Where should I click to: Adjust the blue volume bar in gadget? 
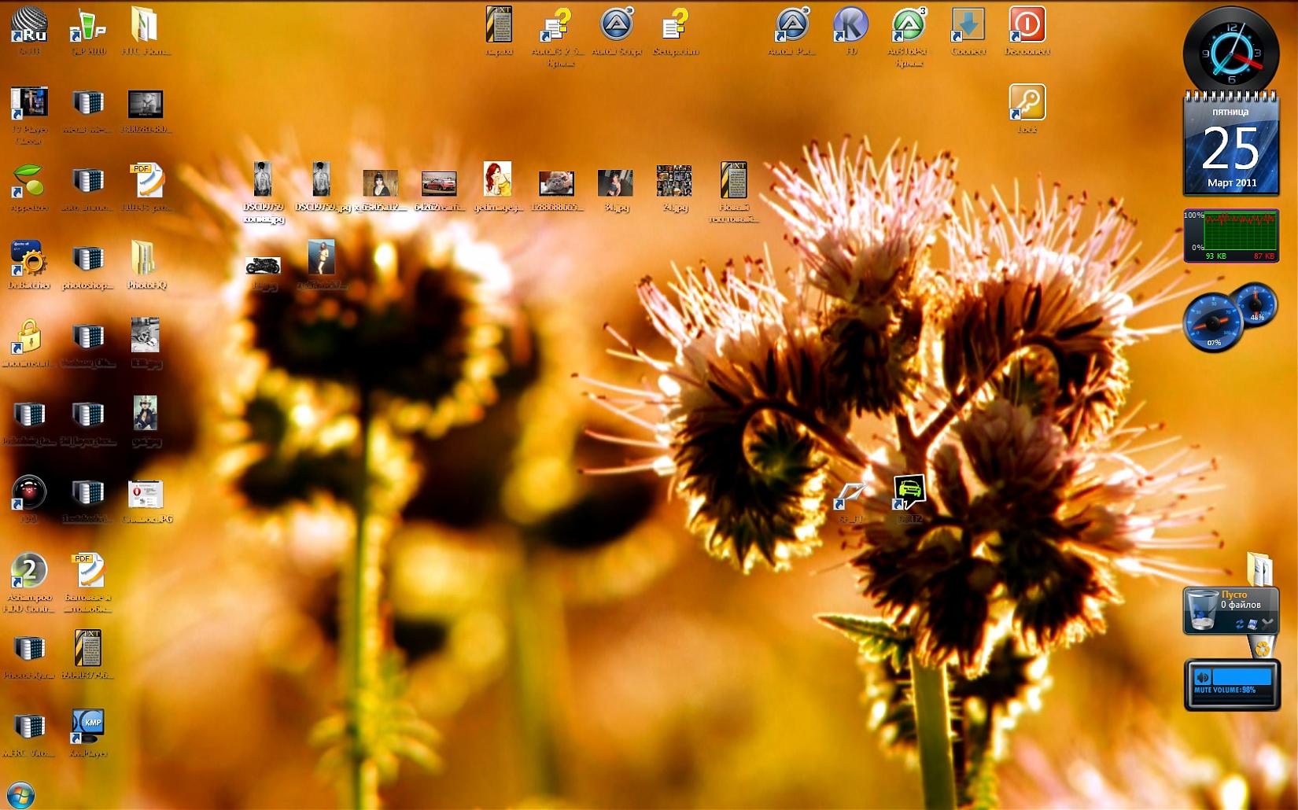pos(1241,677)
